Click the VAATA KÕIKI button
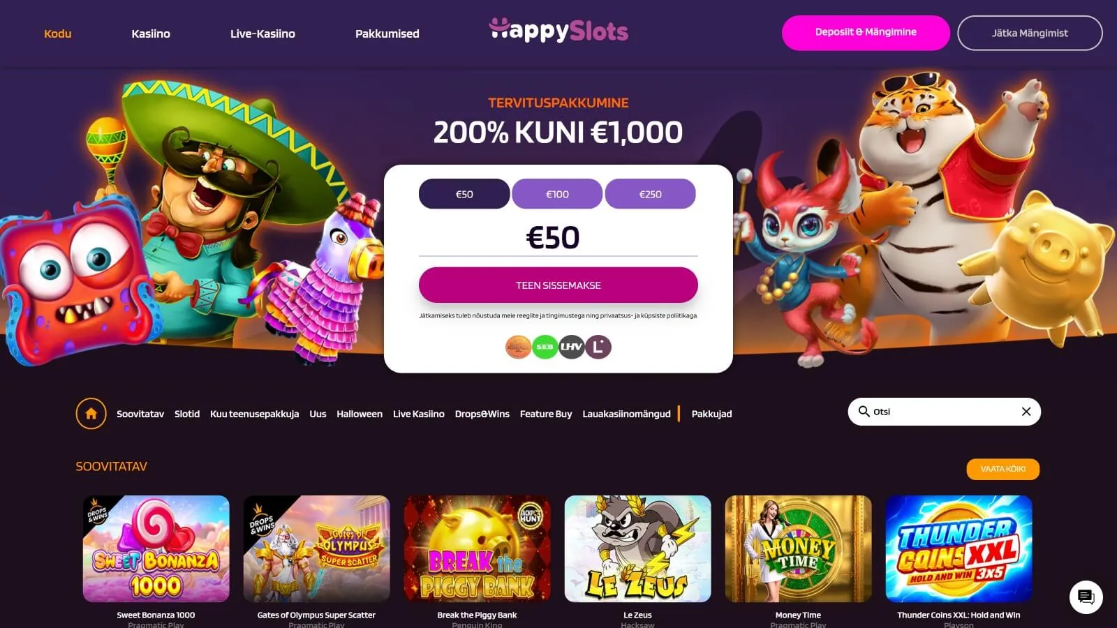The width and height of the screenshot is (1117, 628). [1003, 469]
